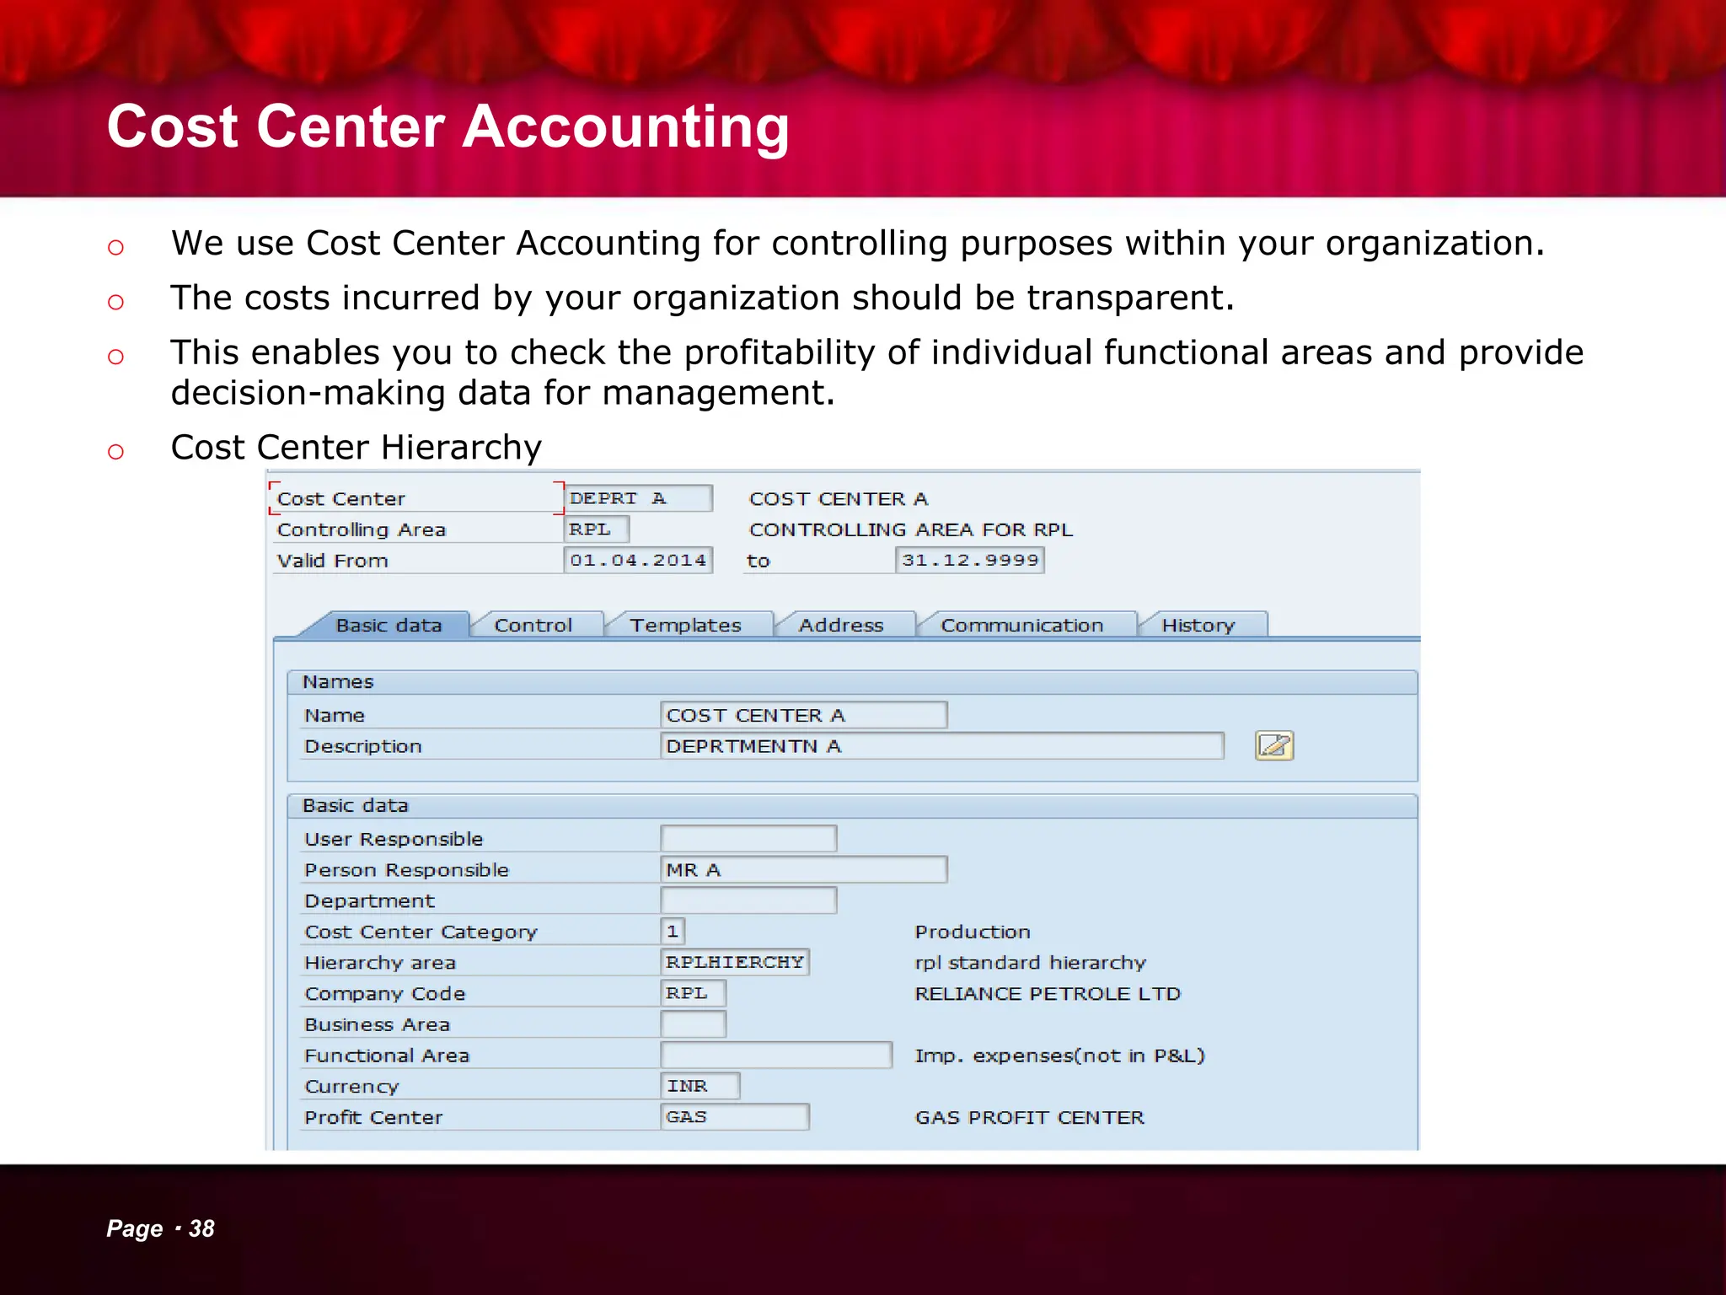Click the empty User Responsible field
The width and height of the screenshot is (1726, 1295).
click(x=748, y=839)
